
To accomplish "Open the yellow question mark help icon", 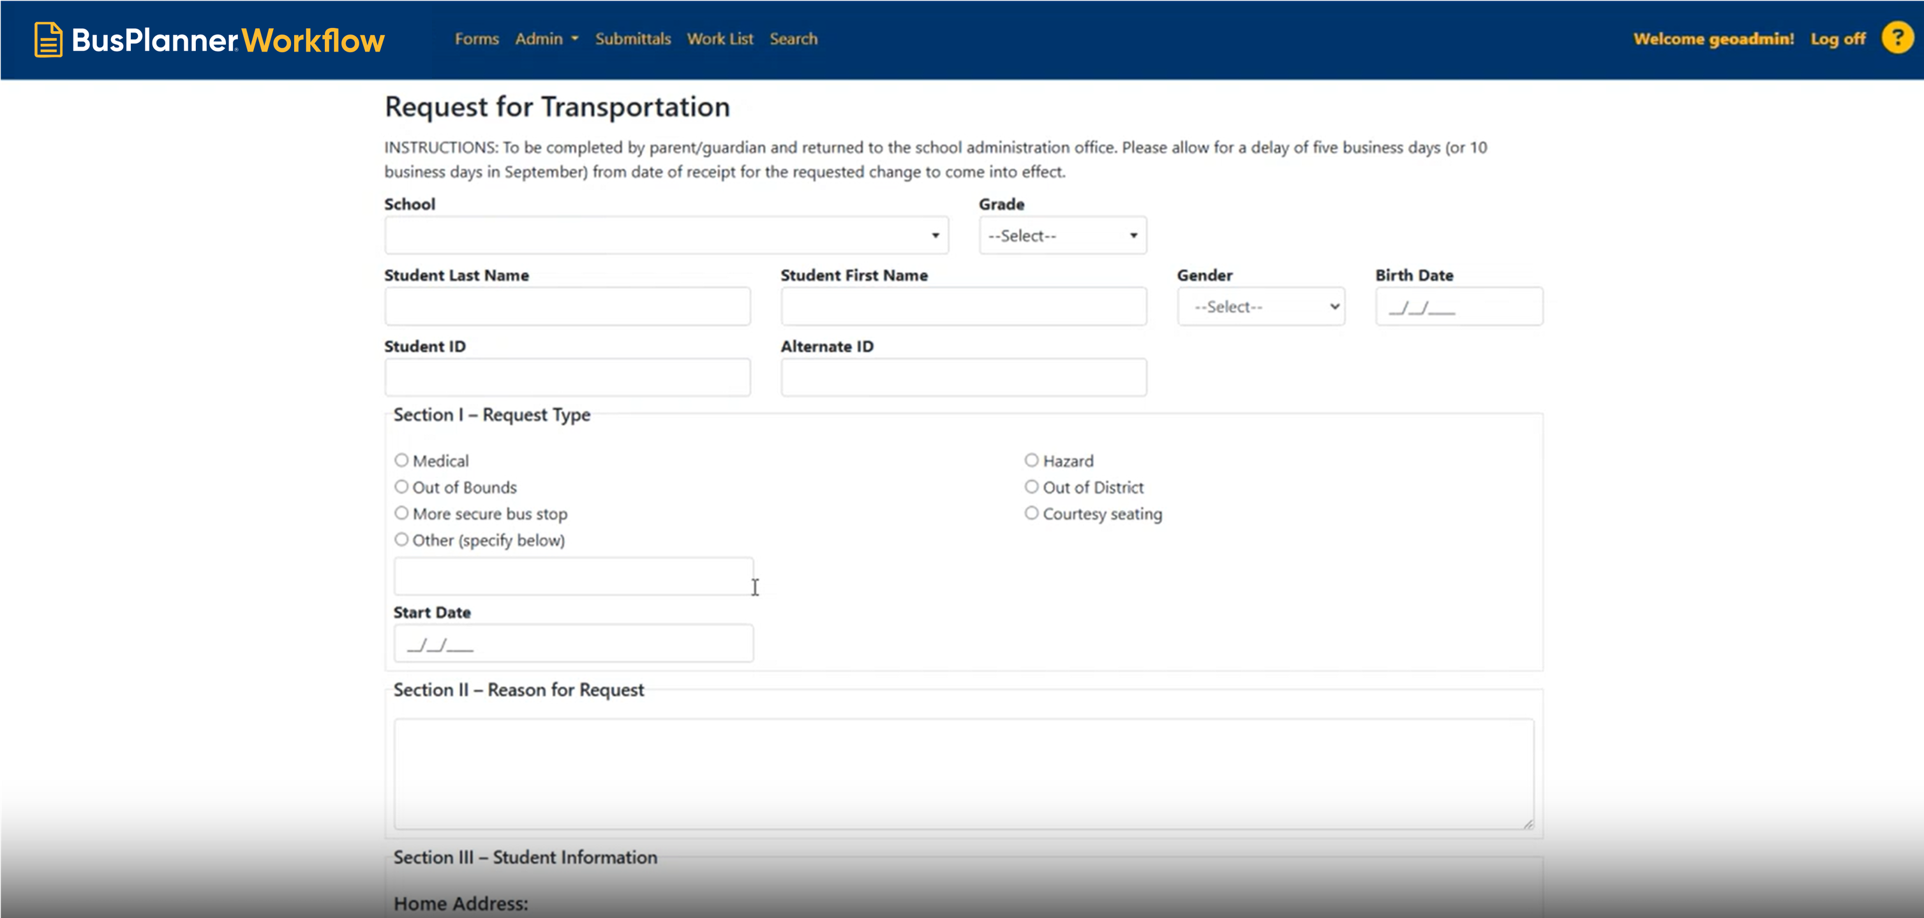I will [1897, 38].
